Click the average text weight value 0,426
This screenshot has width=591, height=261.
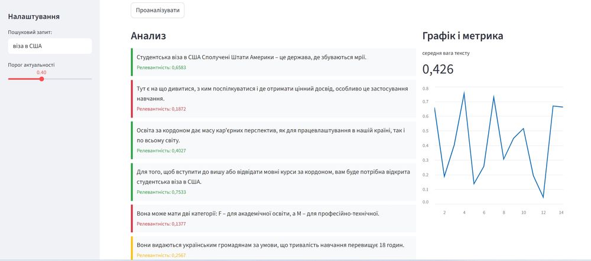(x=438, y=70)
